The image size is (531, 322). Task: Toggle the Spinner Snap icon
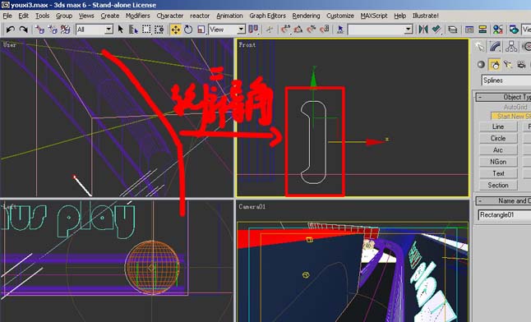[x=325, y=30]
